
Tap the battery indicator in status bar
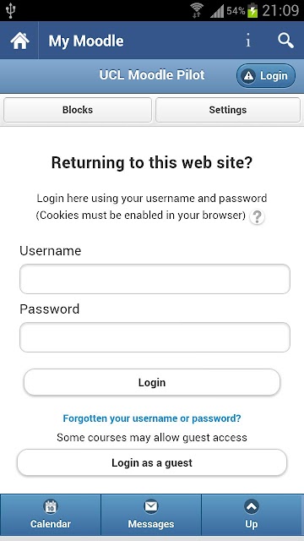coord(252,10)
